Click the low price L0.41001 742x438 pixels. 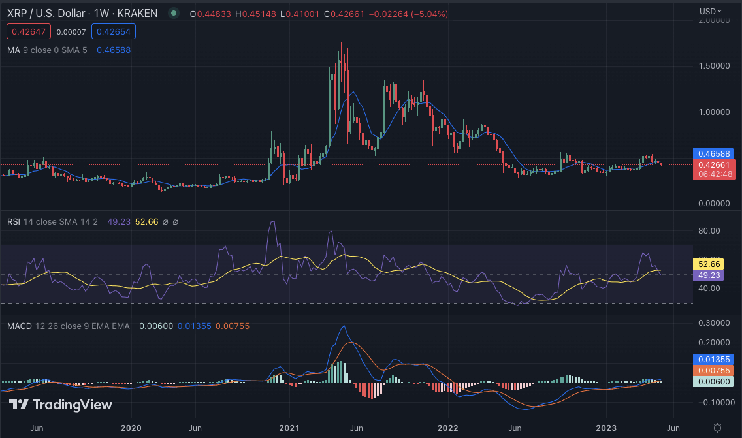coord(300,14)
